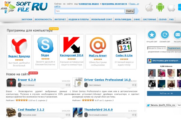This screenshot has width=181, height=120.
Task: Click the refresh icon СВЕЖИЙ СОФТ
Action: (165, 35)
